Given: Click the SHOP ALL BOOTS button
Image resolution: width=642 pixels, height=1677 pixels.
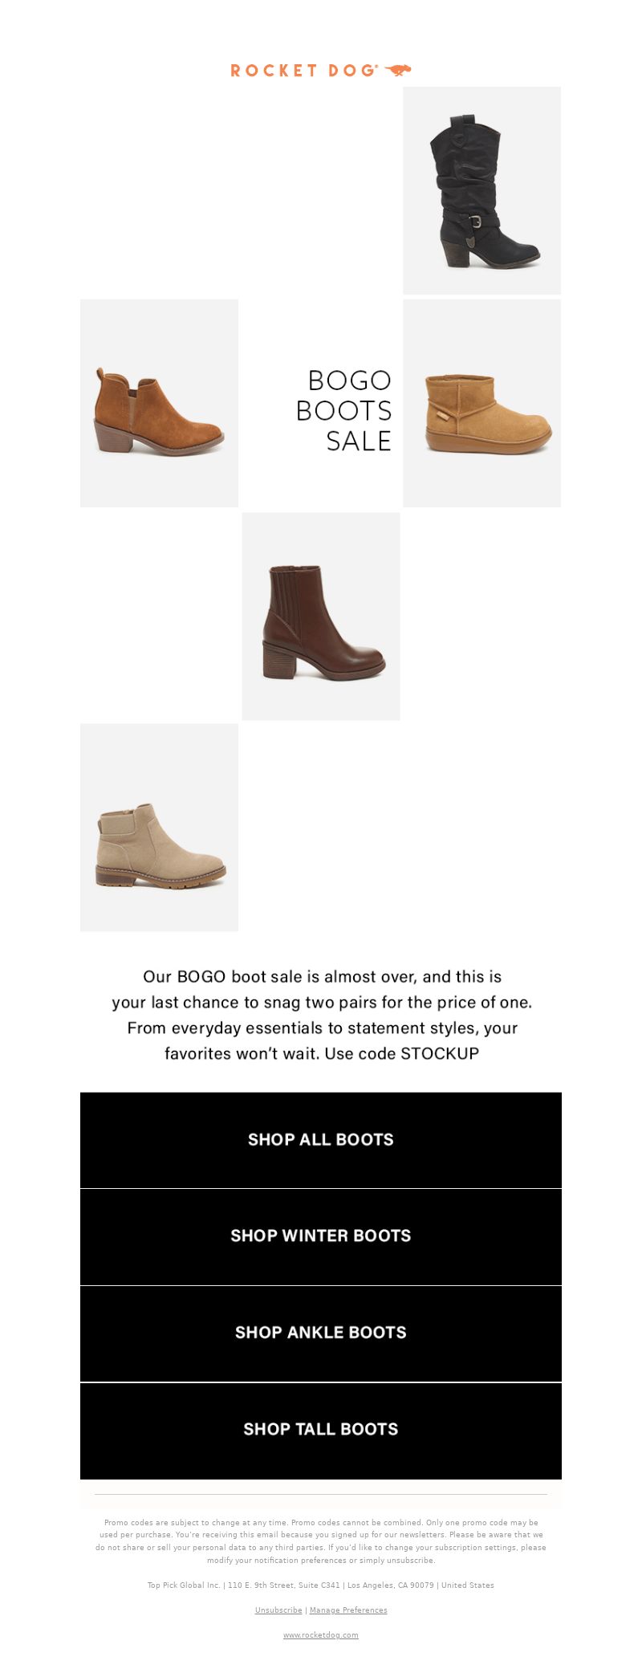Looking at the screenshot, I should point(321,1140).
